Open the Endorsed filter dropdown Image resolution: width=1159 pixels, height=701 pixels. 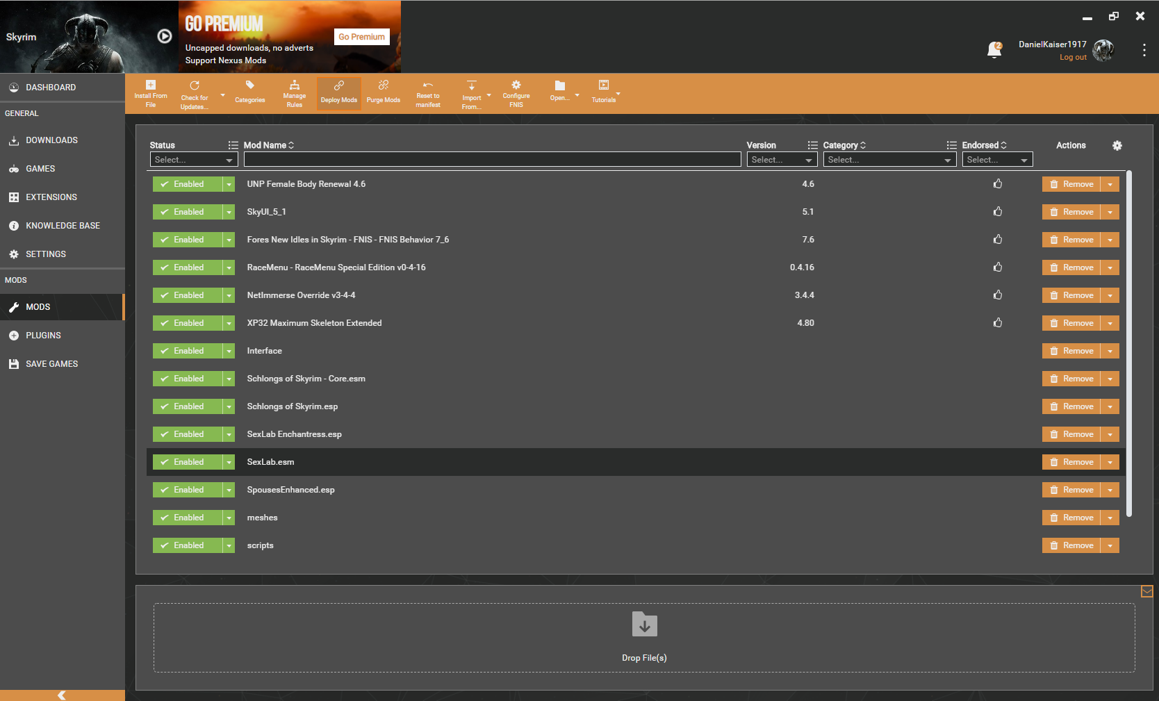(996, 159)
